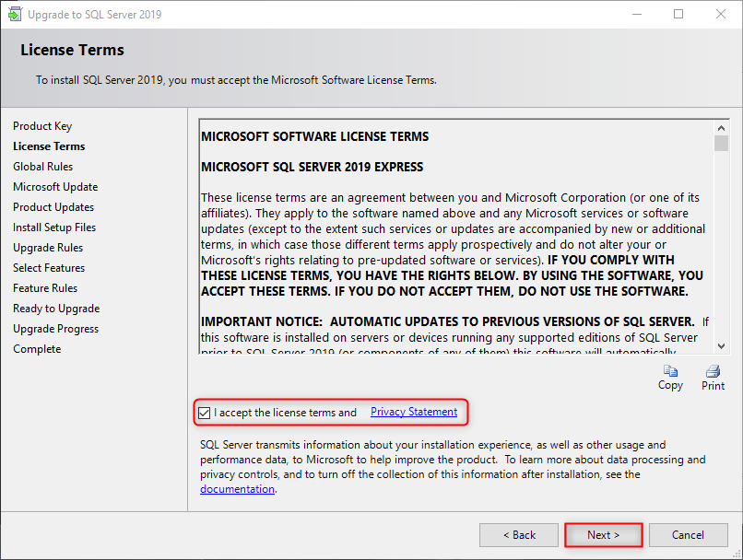
Task: Click the 'MICROSOFT SQL SERVER 2019 EXPRESS' heading
Action: pyautogui.click(x=312, y=167)
